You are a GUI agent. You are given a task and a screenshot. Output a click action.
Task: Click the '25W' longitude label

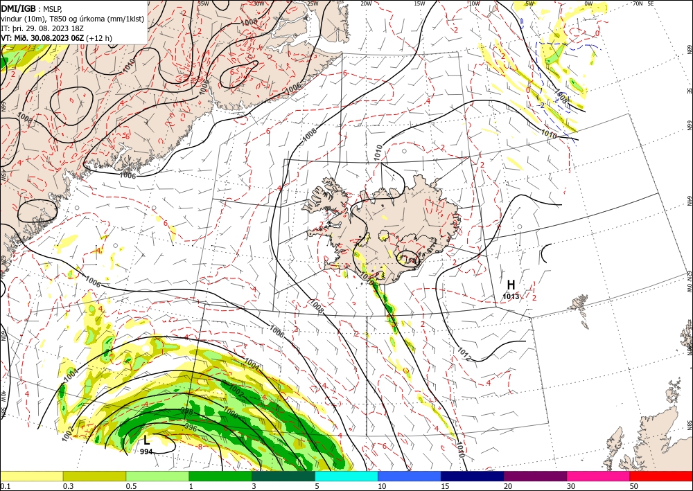313,3
